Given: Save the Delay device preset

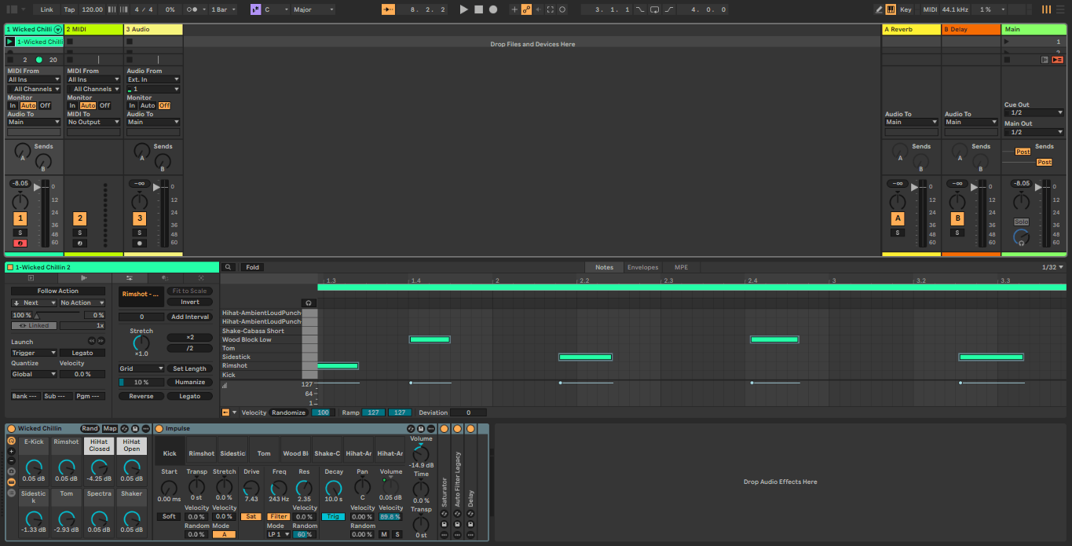Looking at the screenshot, I should pyautogui.click(x=470, y=524).
